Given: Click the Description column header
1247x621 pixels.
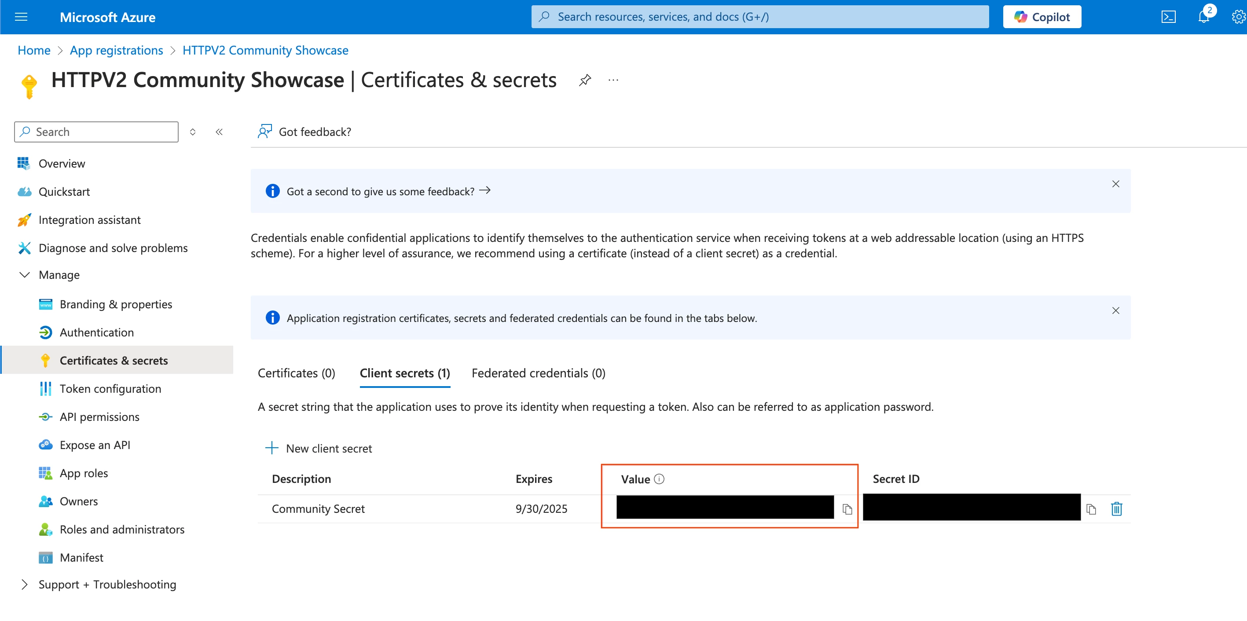Looking at the screenshot, I should click(301, 479).
